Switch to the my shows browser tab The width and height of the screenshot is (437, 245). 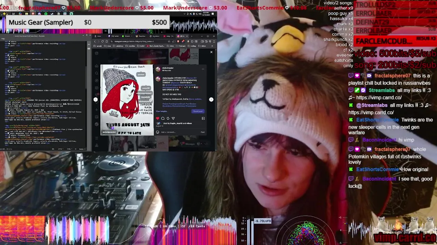pyautogui.click(x=154, y=36)
